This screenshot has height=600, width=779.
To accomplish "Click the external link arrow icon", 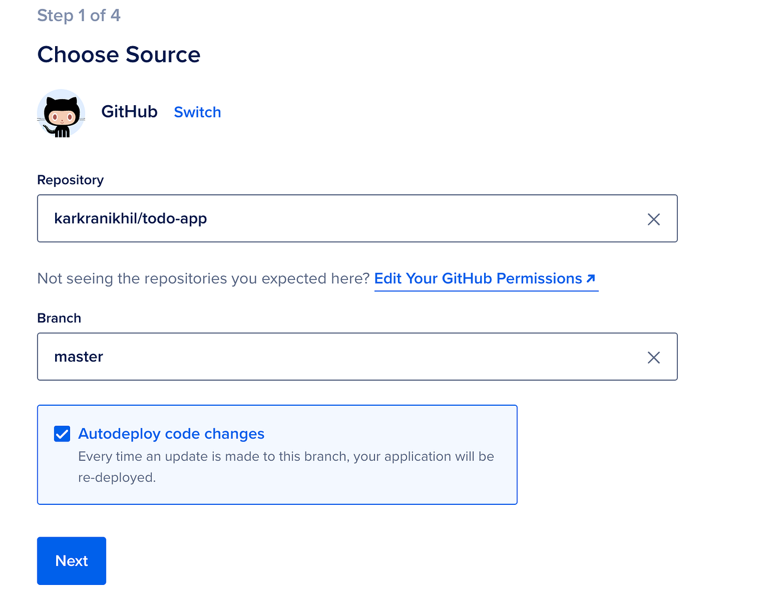I will tap(591, 278).
